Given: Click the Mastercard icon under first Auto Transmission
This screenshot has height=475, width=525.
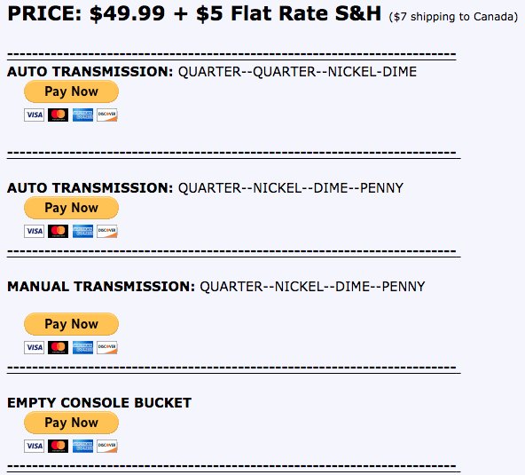Looking at the screenshot, I should pyautogui.click(x=58, y=115).
